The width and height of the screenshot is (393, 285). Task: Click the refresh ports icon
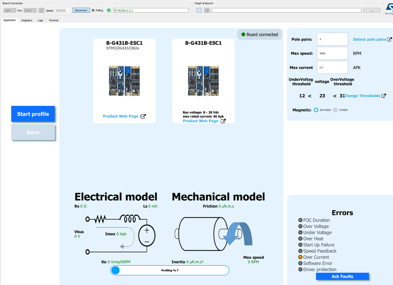[x=41, y=11]
